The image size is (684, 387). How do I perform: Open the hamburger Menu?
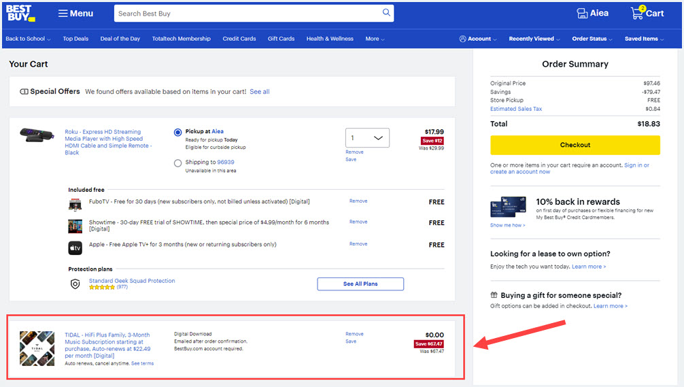coord(75,14)
